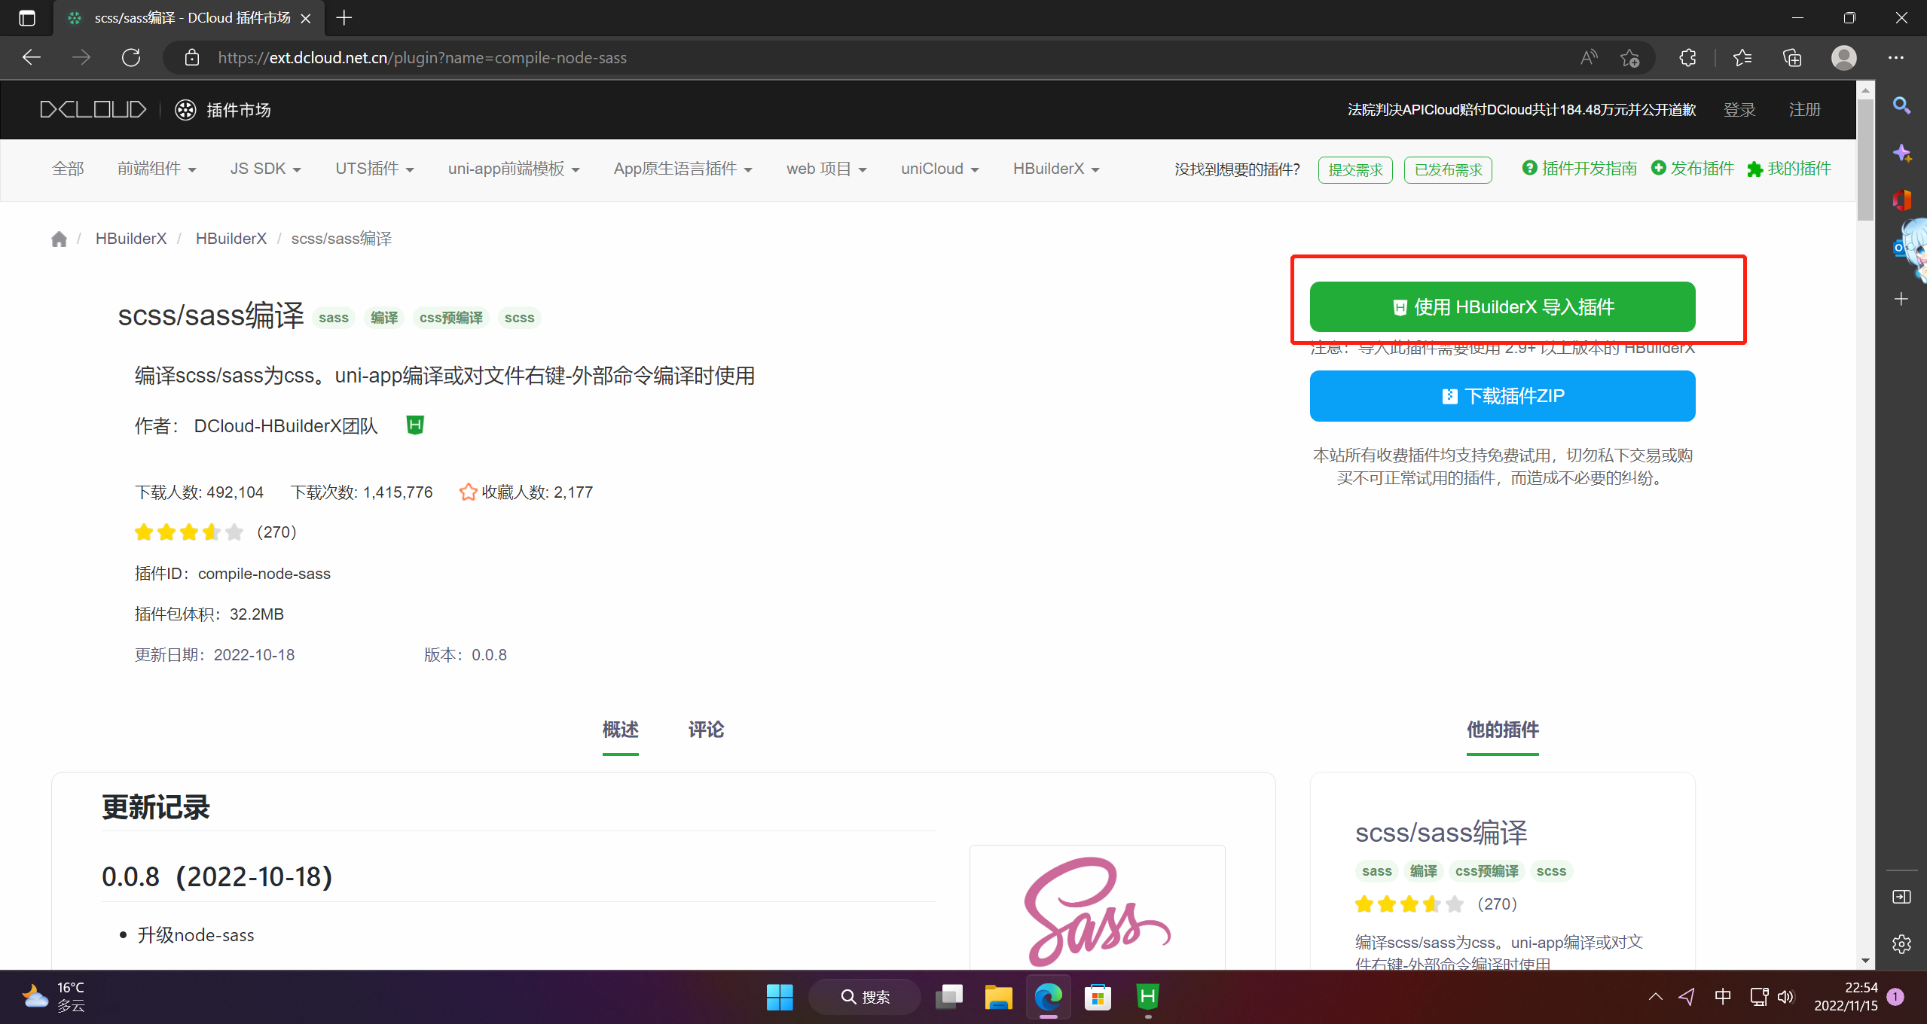Select the 全部 category menu item
This screenshot has width=1927, height=1024.
coord(68,169)
